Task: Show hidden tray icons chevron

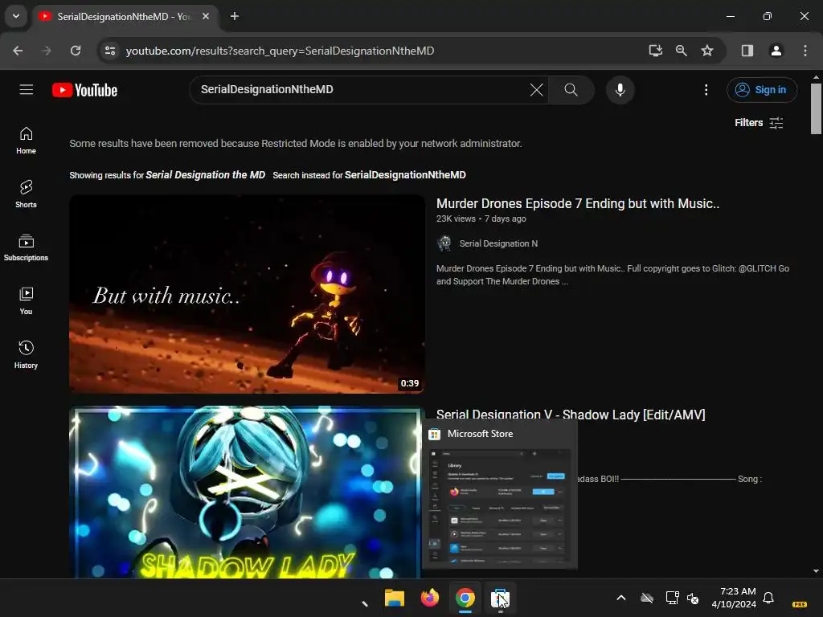Action: point(621,598)
